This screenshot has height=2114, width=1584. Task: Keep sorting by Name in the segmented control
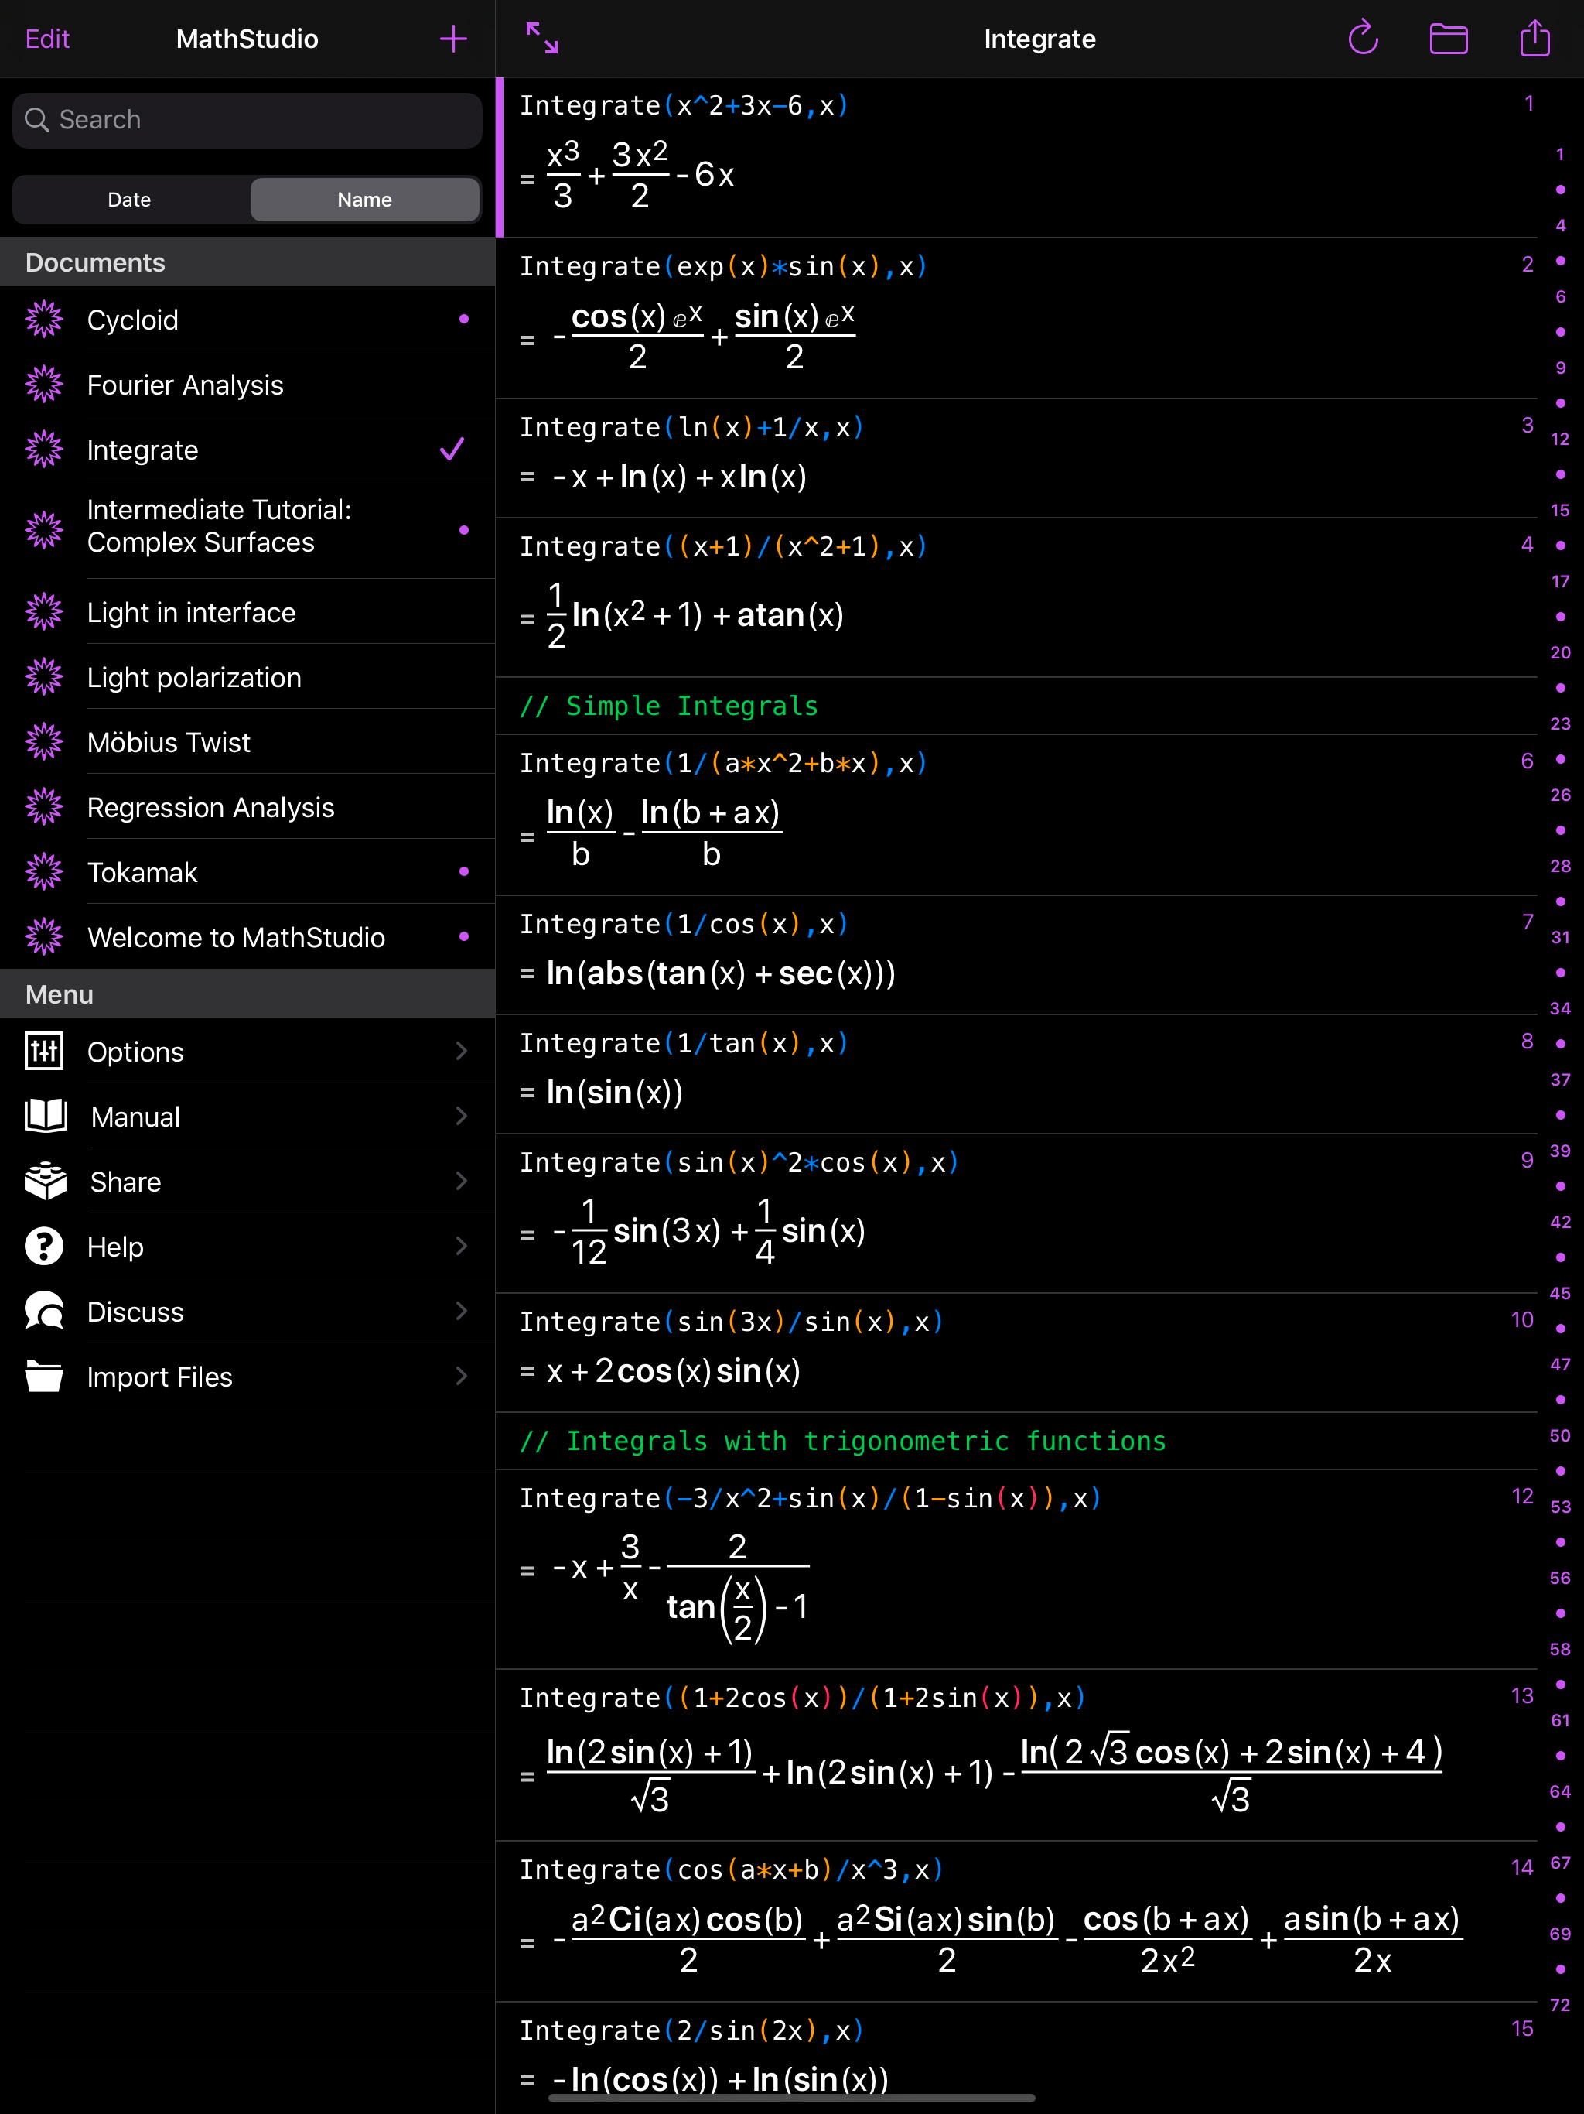coord(364,200)
